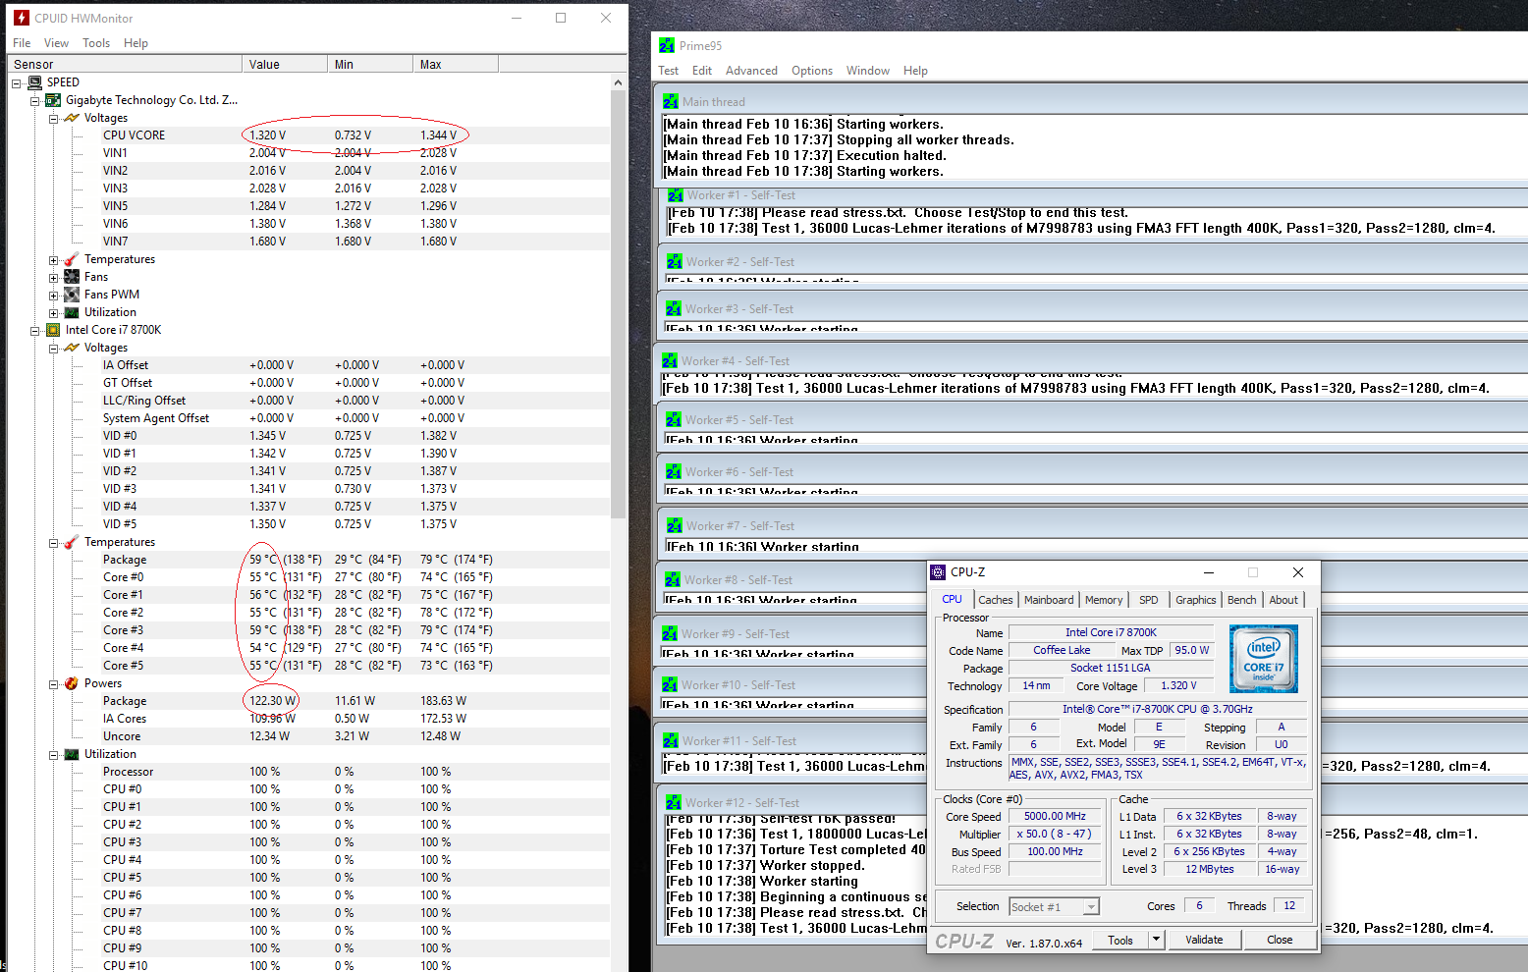This screenshot has height=972, width=1528.
Task: Click the Worker #2 Self-Test window icon
Action: pyautogui.click(x=675, y=262)
